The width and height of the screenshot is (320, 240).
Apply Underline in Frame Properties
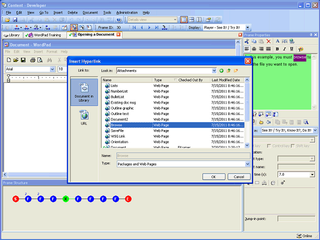[x=291, y=49]
